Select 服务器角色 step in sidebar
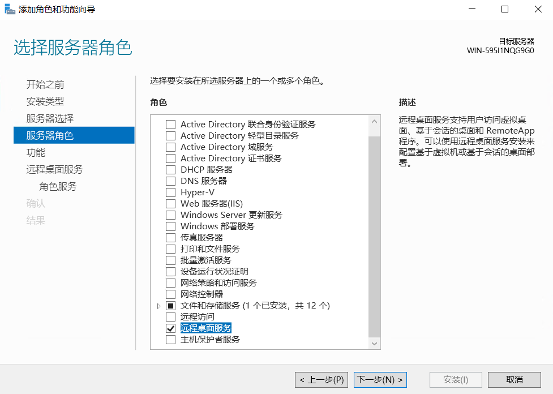 [74, 135]
